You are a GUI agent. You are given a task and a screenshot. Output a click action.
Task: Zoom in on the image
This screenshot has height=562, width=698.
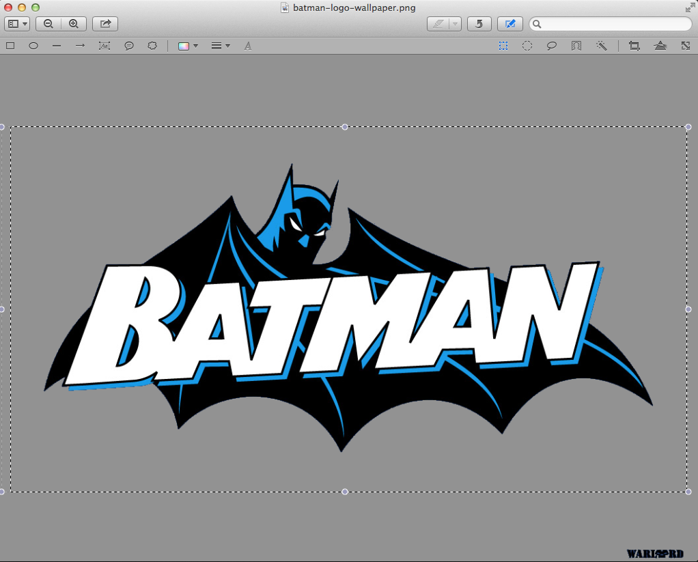74,24
